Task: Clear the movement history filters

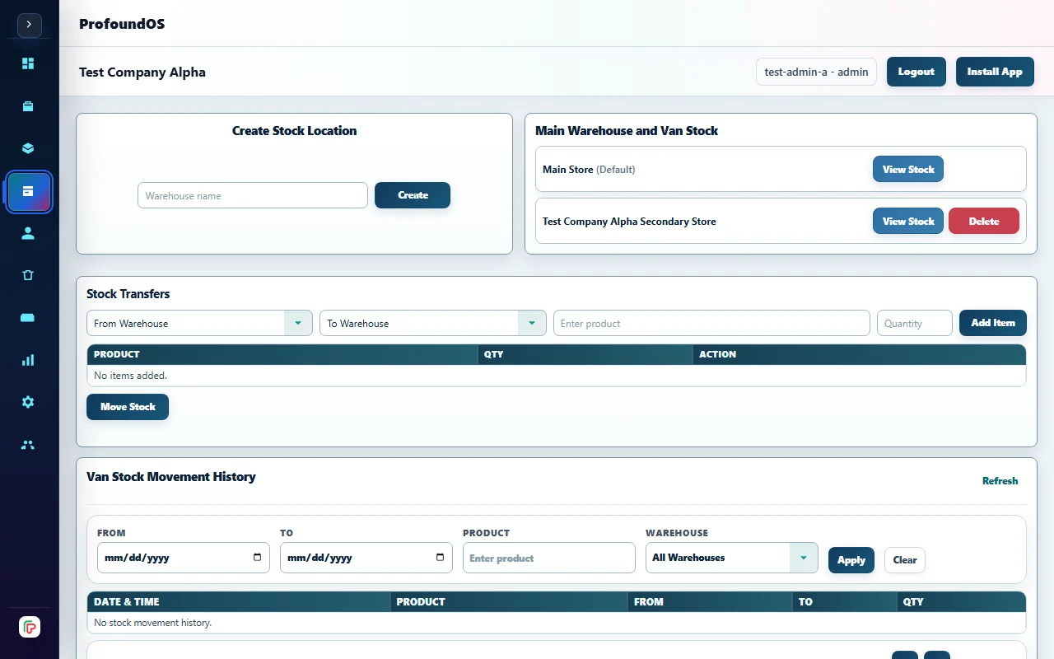Action: click(905, 560)
